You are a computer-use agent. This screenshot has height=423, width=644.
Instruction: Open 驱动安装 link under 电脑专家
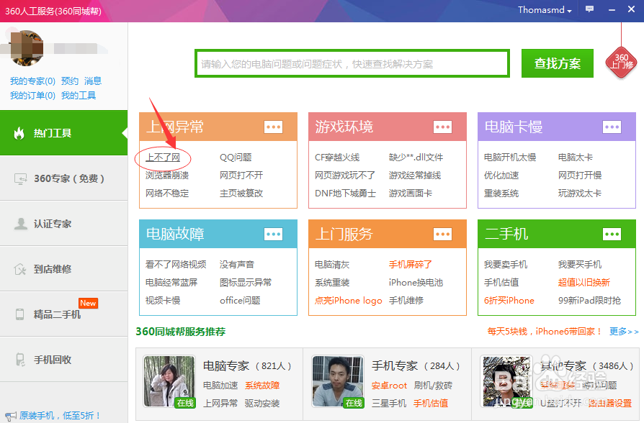click(x=262, y=404)
